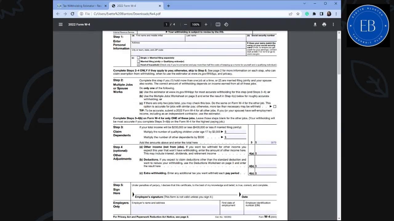This screenshot has width=394, height=221.
Task: Click the browser forward arrow
Action: [x=65, y=14]
